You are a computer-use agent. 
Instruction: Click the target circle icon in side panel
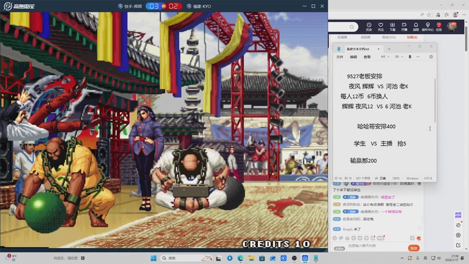pyautogui.click(x=458, y=235)
